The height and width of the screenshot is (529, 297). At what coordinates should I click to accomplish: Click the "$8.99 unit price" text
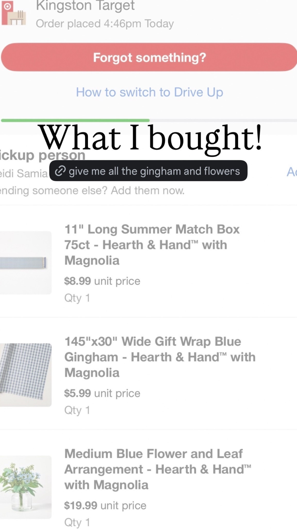point(102,281)
